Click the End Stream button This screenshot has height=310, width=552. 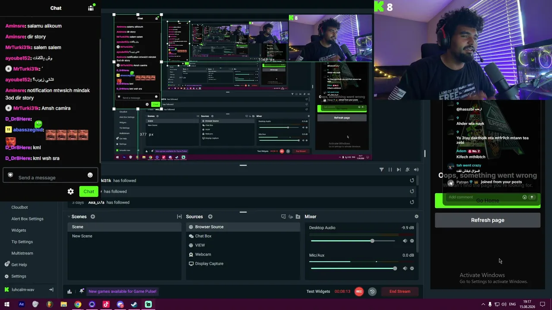pos(400,291)
